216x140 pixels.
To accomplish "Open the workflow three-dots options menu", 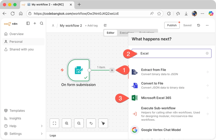I will (207, 25).
